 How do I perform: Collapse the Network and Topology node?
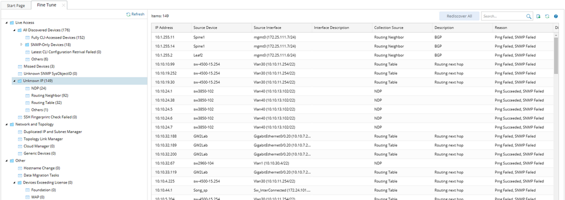click(6, 124)
